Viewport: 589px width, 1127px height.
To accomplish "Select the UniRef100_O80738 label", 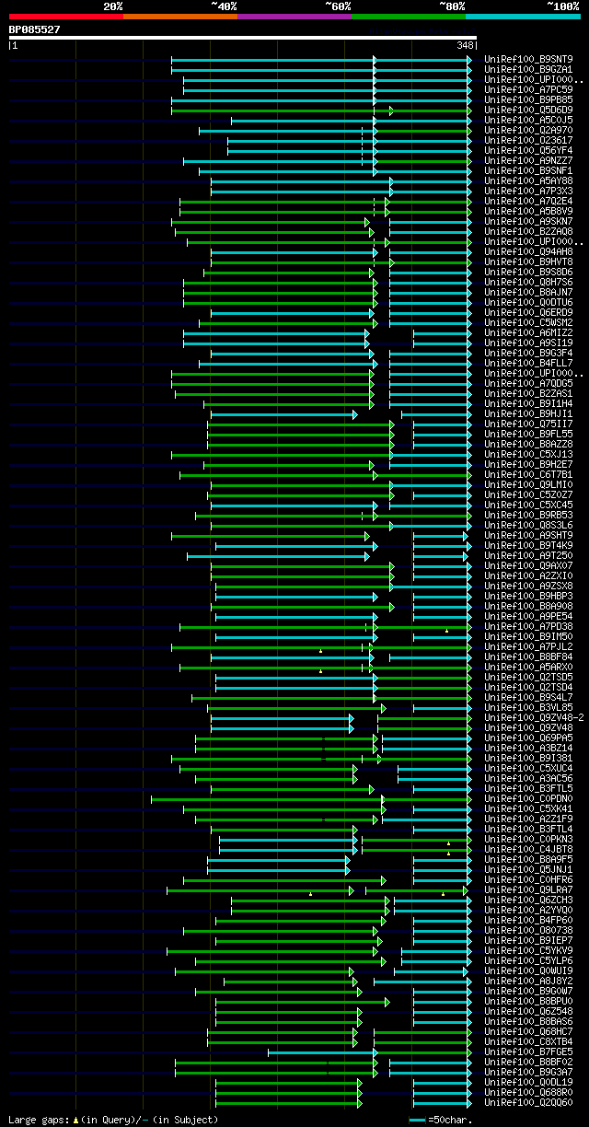I will click(x=528, y=930).
